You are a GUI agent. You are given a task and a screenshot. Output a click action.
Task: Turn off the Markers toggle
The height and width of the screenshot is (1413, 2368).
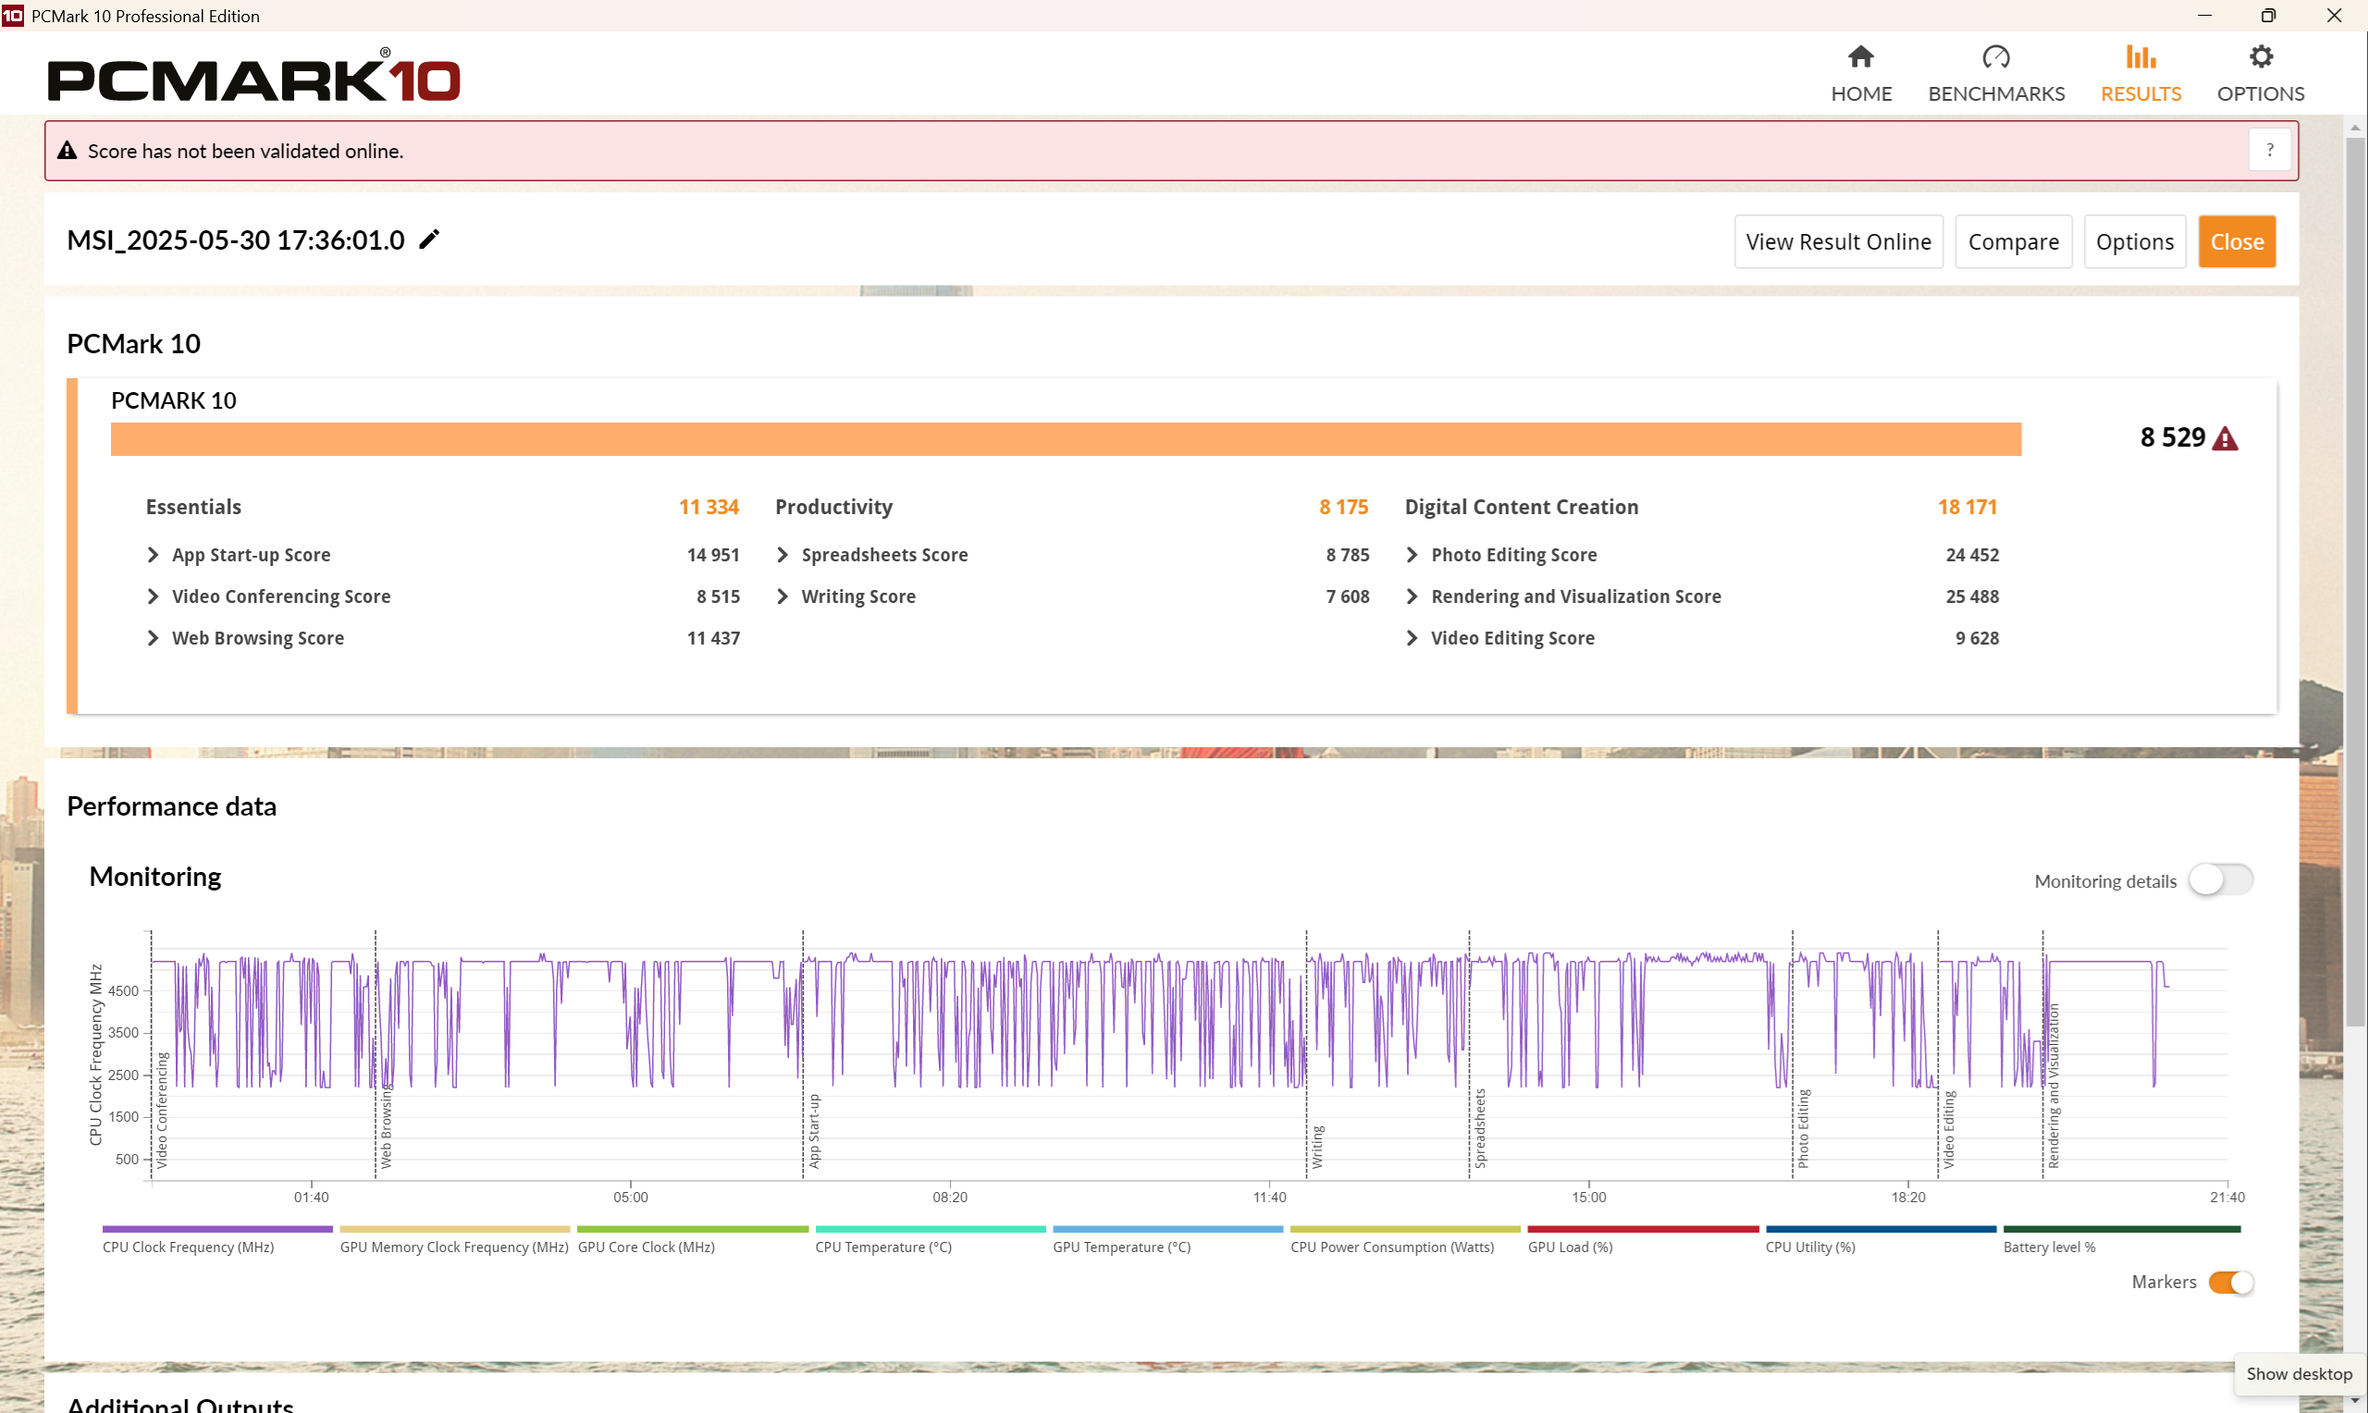2230,1283
